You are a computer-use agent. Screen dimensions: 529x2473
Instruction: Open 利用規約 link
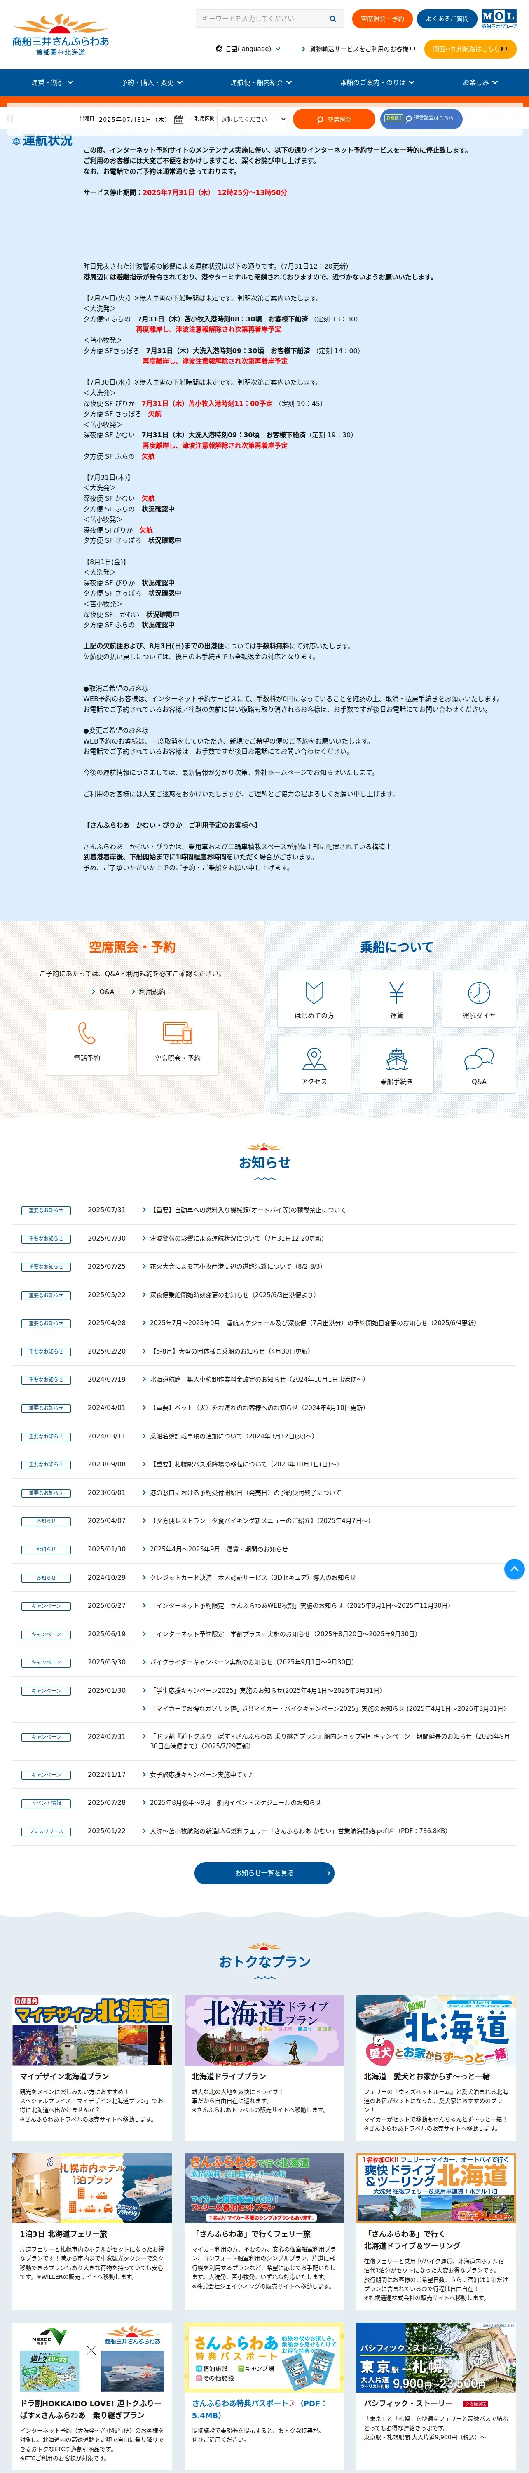152,992
